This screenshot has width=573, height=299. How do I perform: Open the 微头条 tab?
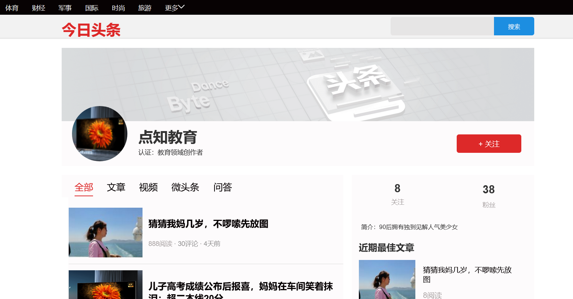coord(185,187)
